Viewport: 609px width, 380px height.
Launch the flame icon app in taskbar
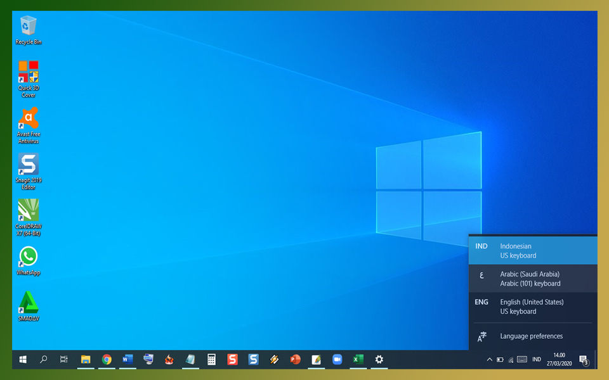coord(169,360)
